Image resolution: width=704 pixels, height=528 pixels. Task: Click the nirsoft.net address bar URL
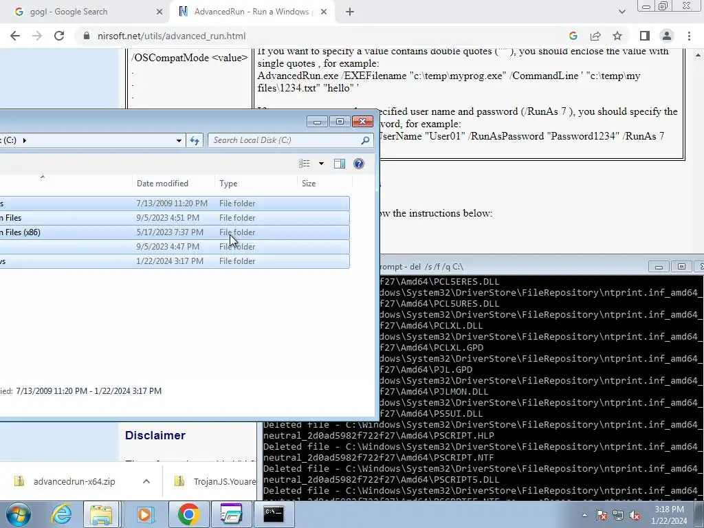171,36
